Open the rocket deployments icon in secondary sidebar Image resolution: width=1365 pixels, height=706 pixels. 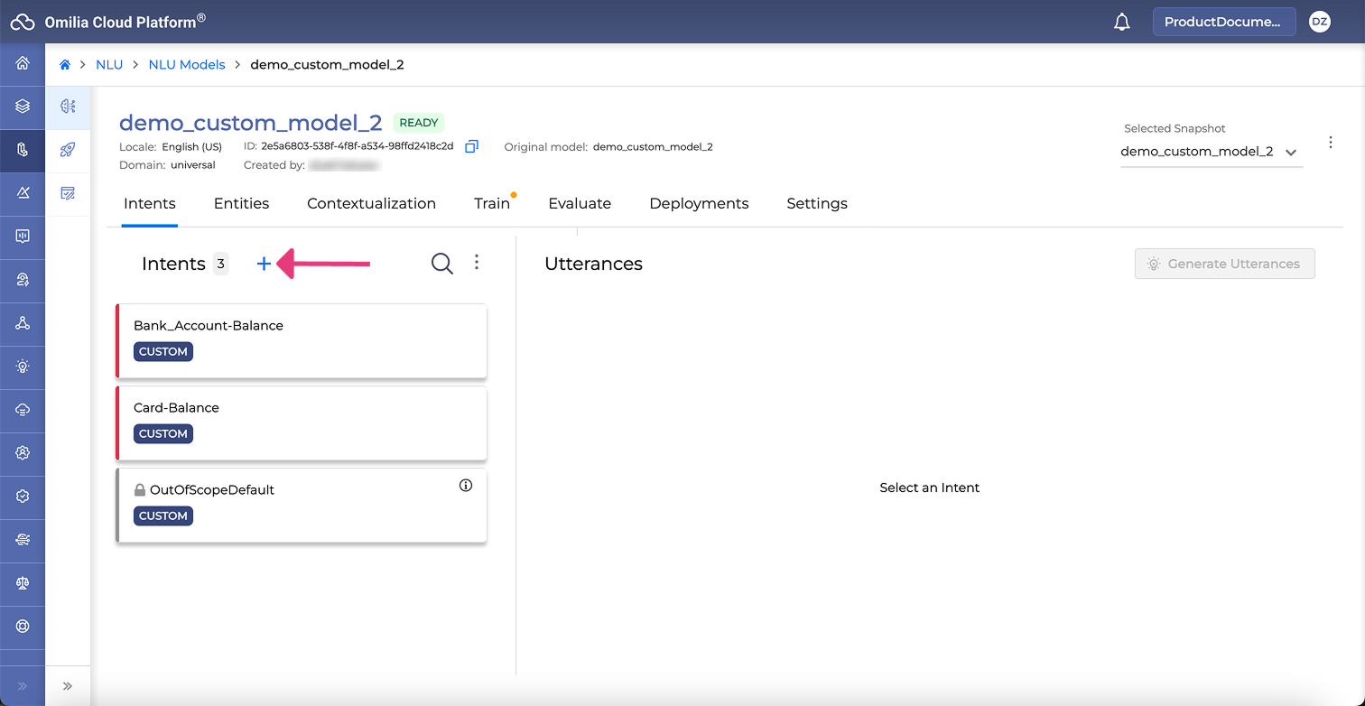pos(68,150)
